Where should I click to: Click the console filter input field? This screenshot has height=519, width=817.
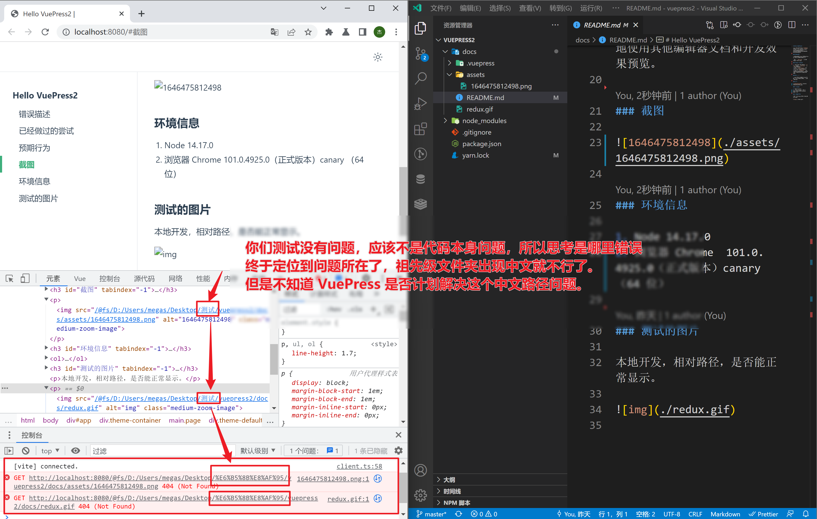tap(160, 451)
